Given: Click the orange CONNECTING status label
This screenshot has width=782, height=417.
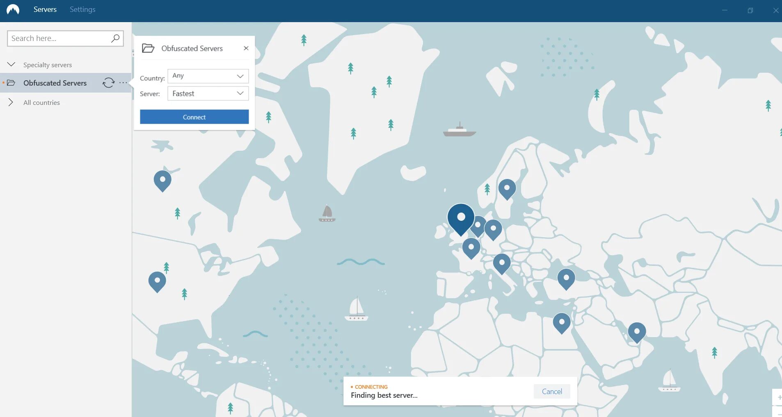Looking at the screenshot, I should click(371, 387).
